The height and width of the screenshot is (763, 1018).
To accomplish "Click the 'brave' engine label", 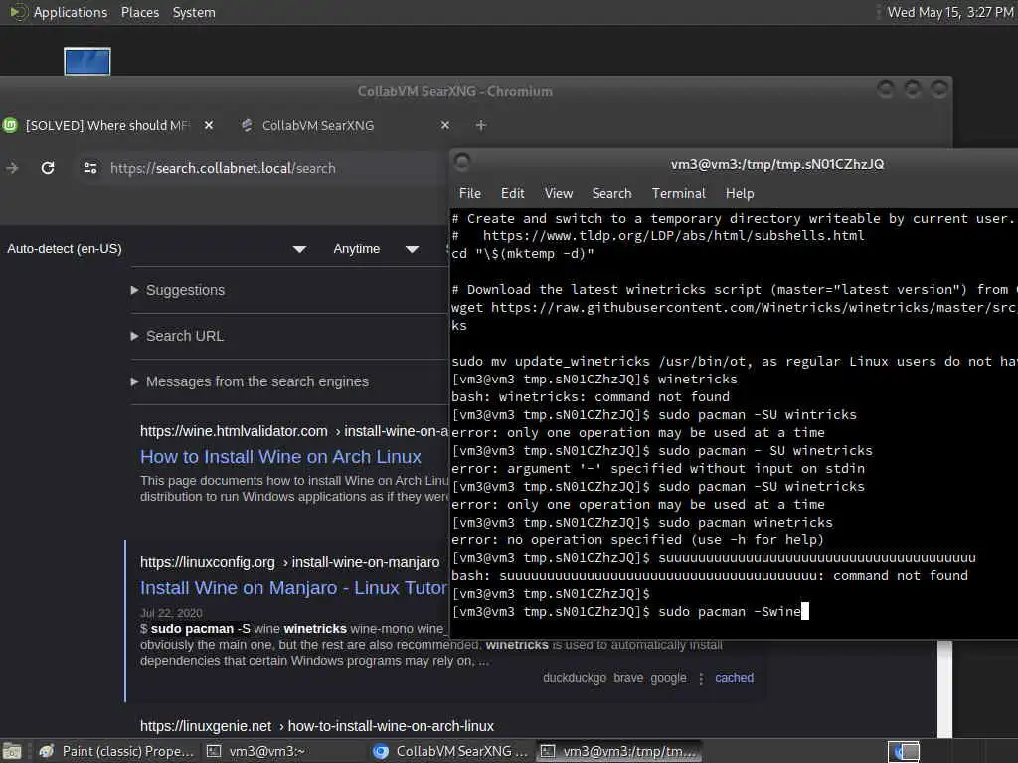I will 628,678.
